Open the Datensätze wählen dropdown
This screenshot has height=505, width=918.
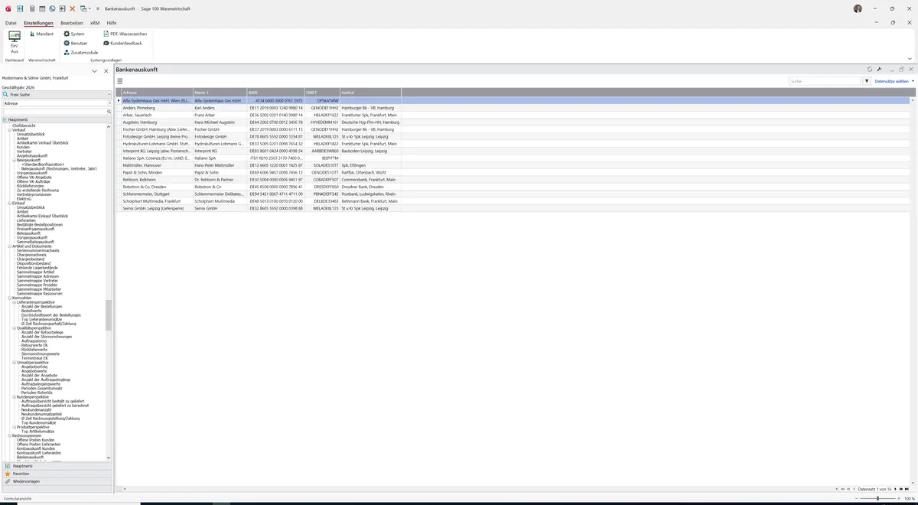point(894,80)
